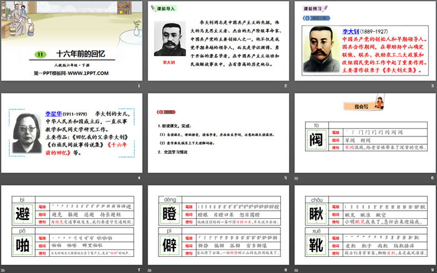Select slide 5 with the reading task list

218,135
